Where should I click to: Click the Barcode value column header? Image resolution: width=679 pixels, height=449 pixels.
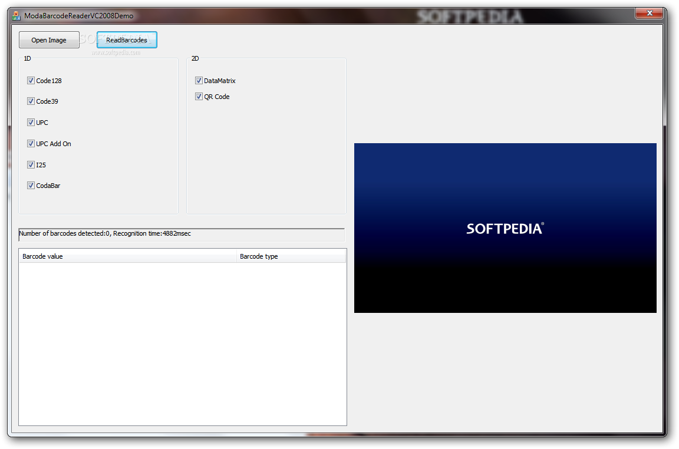pyautogui.click(x=128, y=256)
